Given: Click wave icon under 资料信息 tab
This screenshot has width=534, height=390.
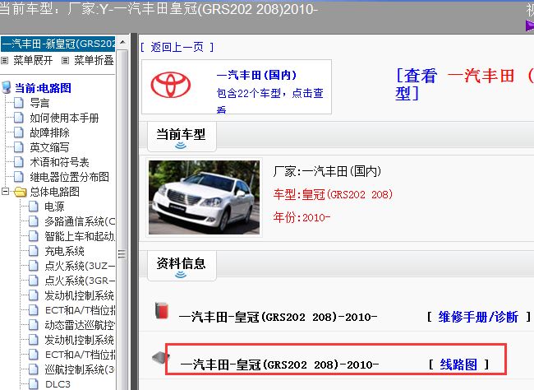Looking at the screenshot, I should tap(181, 275).
